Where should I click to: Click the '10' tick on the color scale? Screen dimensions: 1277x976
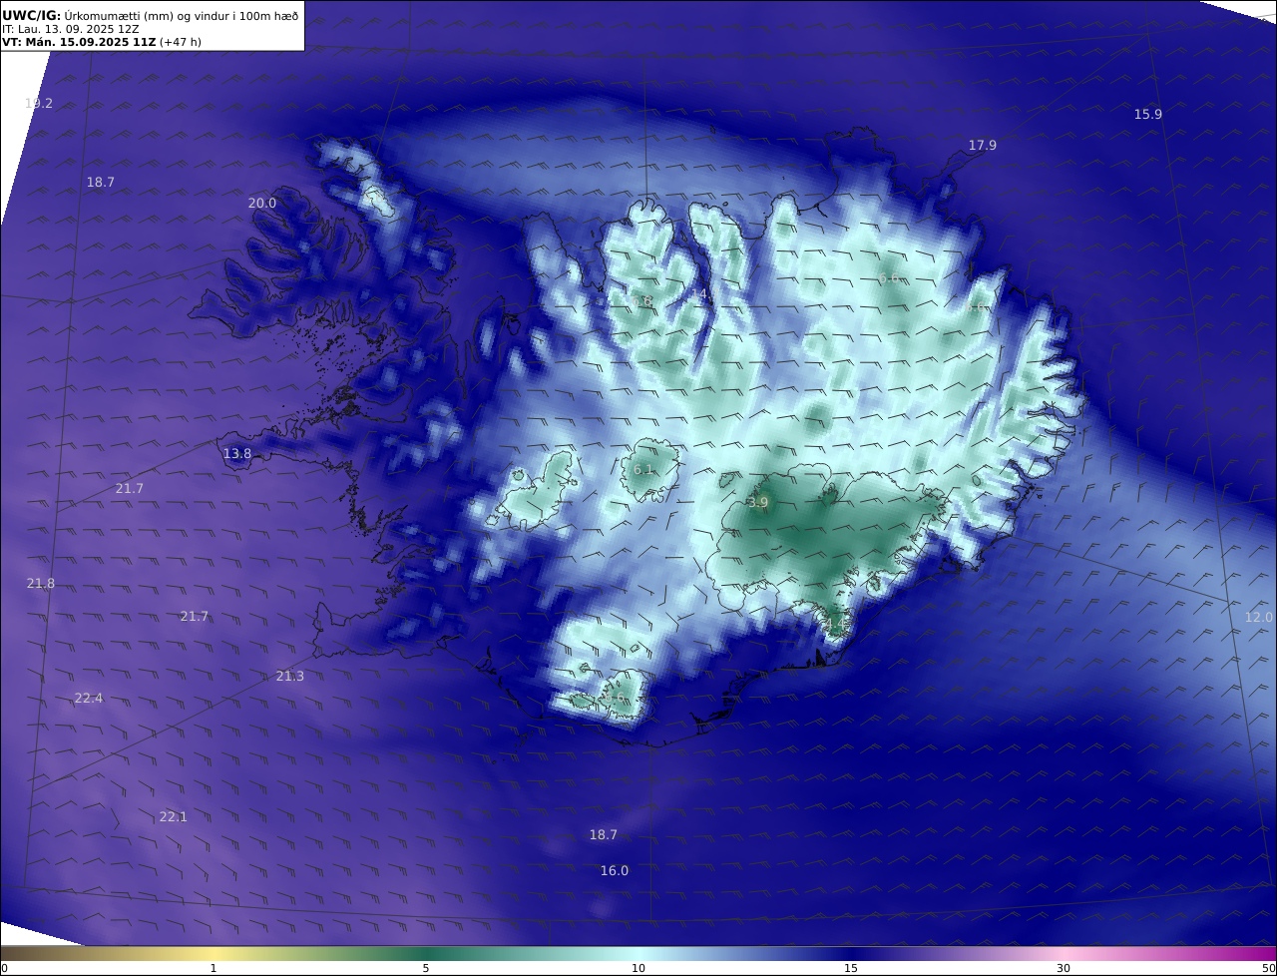tap(638, 968)
